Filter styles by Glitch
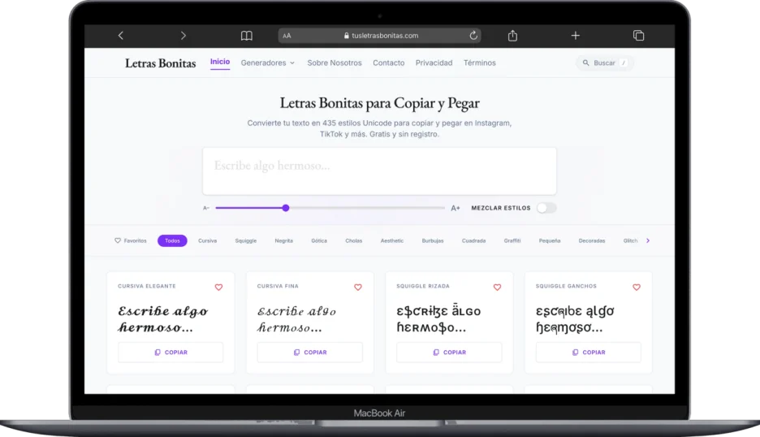Image resolution: width=760 pixels, height=437 pixels. (x=631, y=240)
